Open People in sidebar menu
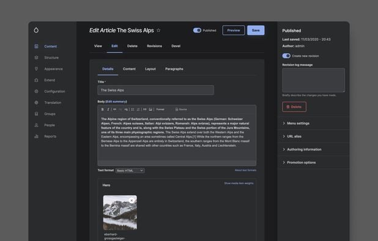The image size is (378, 241). (x=50, y=125)
